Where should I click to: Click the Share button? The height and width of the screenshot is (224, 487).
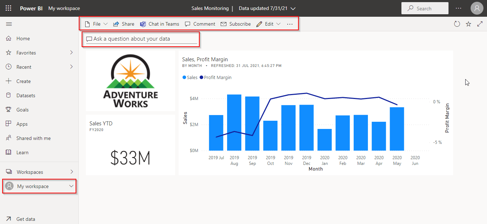click(124, 24)
